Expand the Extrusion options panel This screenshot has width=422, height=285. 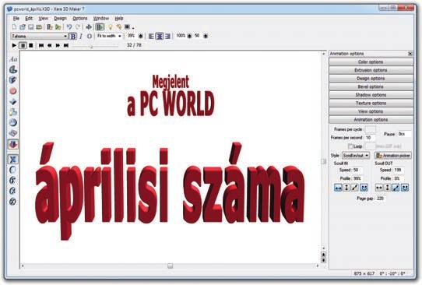pyautogui.click(x=371, y=70)
